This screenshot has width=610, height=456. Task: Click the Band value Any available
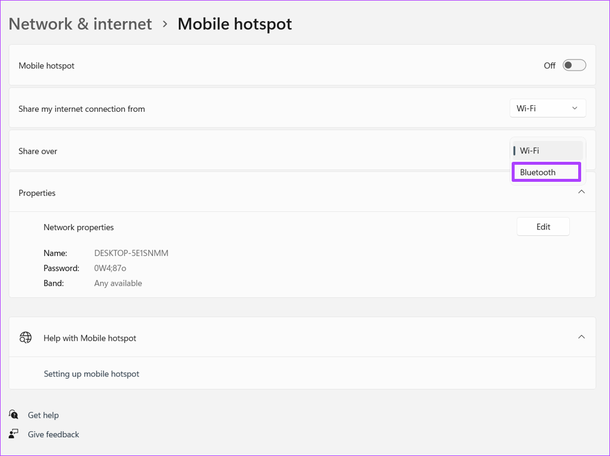[118, 284]
